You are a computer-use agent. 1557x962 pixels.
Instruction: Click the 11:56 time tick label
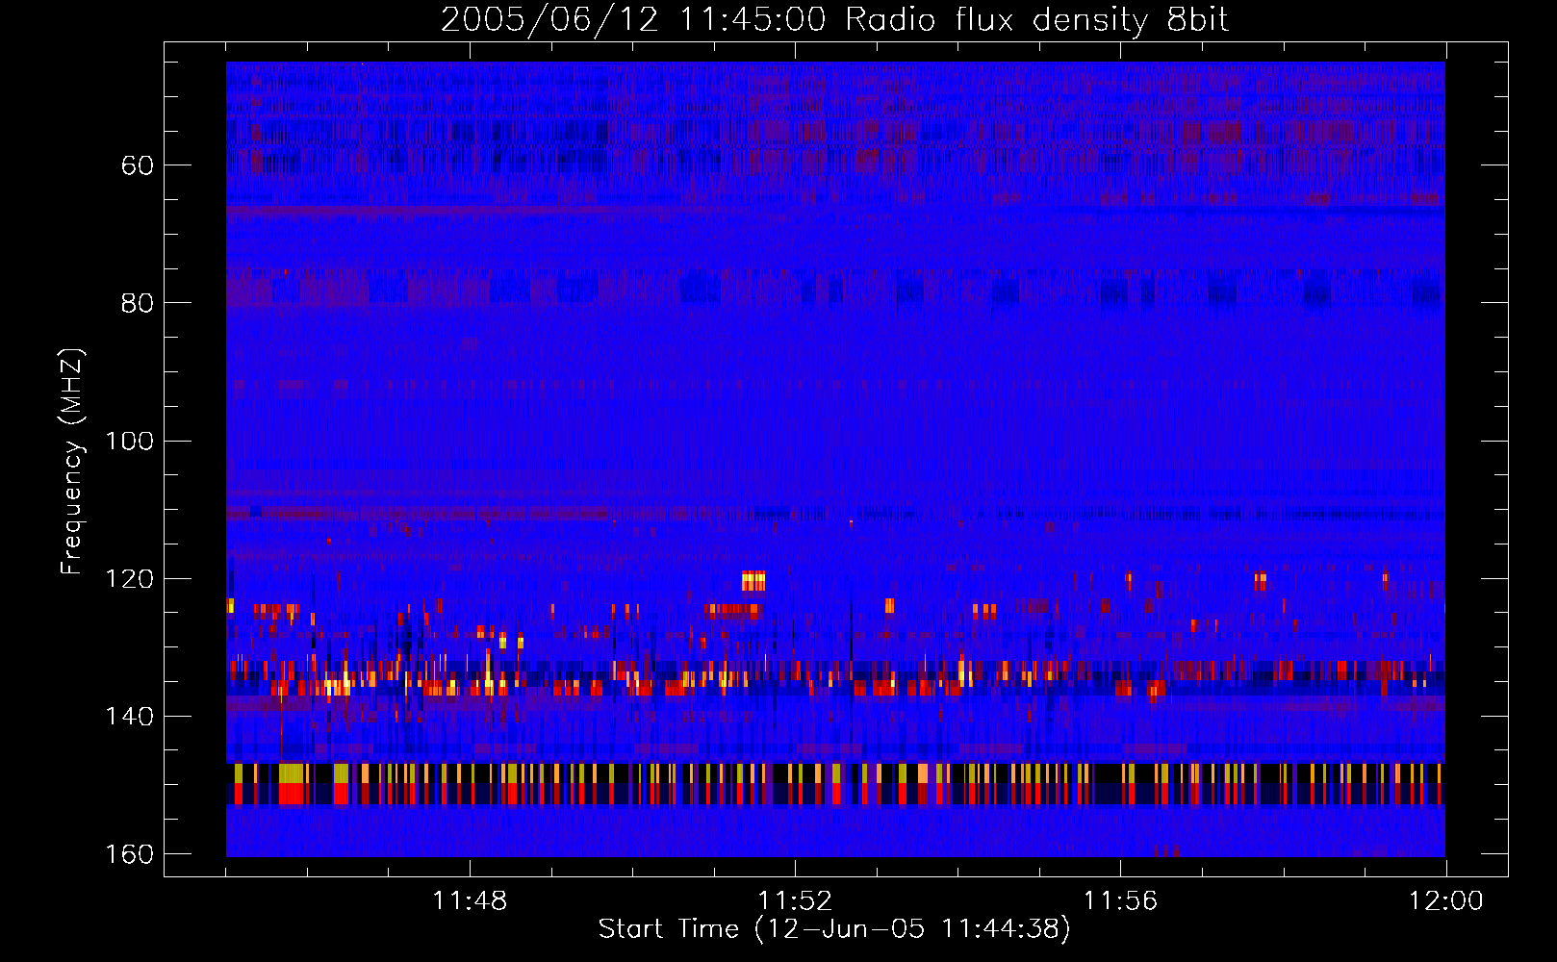[x=1120, y=901]
